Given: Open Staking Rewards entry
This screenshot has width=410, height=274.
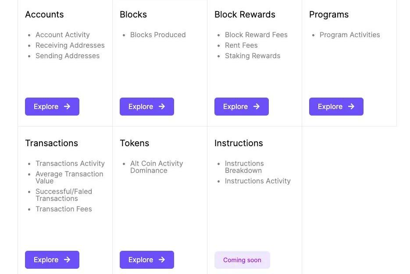Looking at the screenshot, I should click(253, 56).
